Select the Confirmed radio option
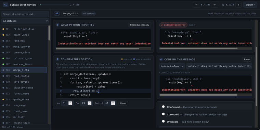Screen dimensions: 260x130 click(163, 107)
